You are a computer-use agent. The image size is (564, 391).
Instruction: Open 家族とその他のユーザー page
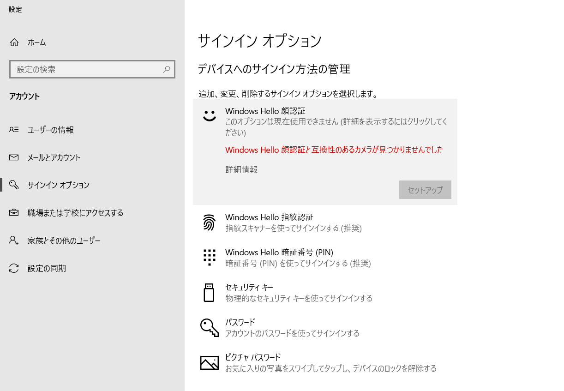tap(92, 241)
